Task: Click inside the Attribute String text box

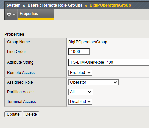Action: point(109,62)
